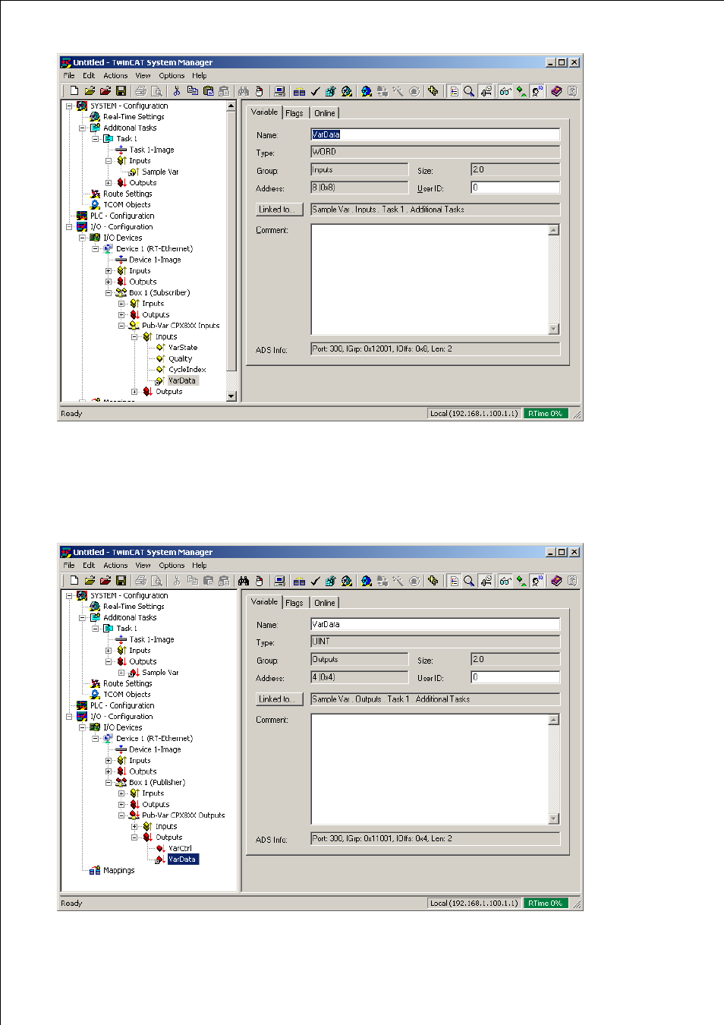Click Choose Target System computer icon, lower window

pos(279,581)
